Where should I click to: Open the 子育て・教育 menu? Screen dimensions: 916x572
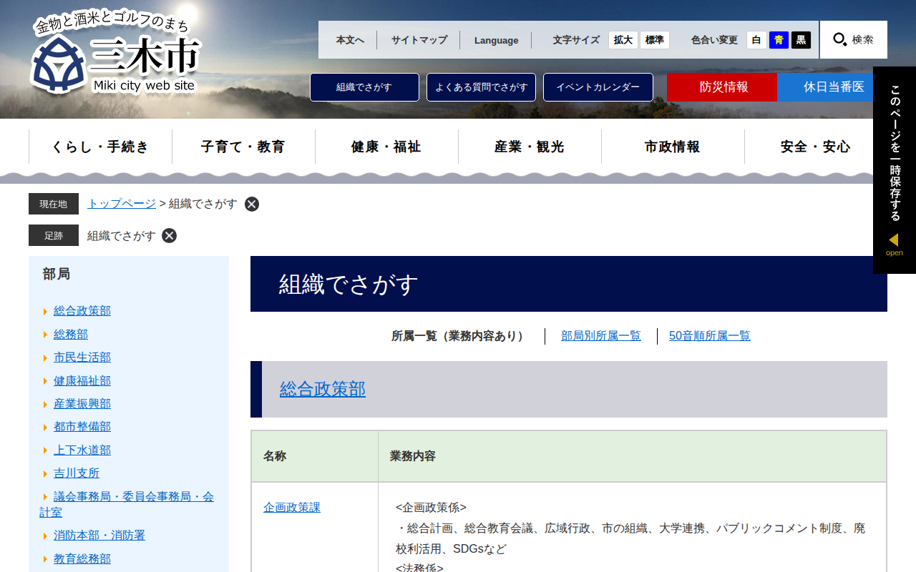click(243, 147)
